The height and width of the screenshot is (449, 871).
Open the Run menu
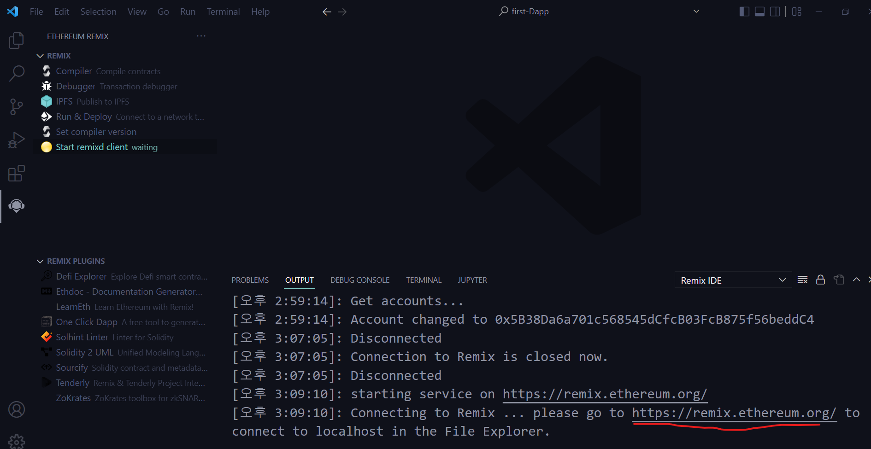[188, 12]
